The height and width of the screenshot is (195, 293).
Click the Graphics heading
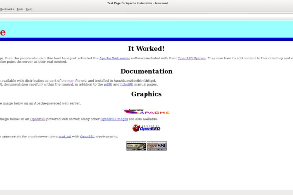146,94
